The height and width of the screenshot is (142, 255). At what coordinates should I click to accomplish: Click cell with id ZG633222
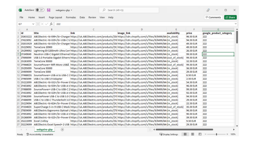pyautogui.click(x=27, y=37)
